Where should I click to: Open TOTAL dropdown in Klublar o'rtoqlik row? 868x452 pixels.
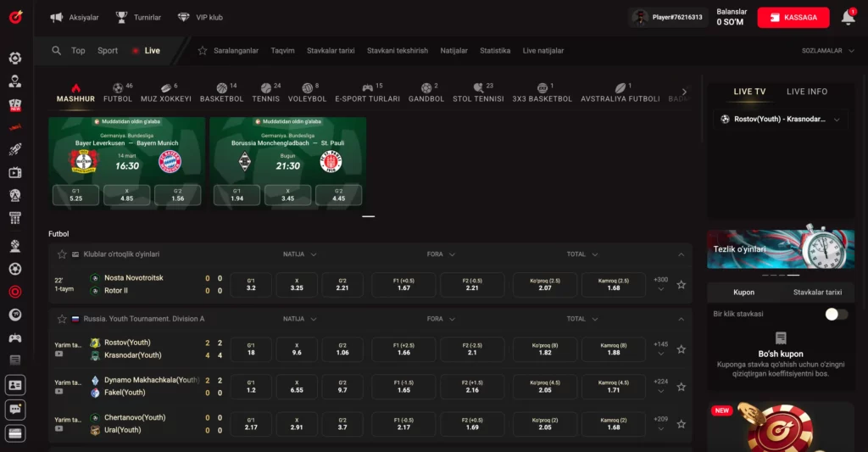[x=581, y=254]
